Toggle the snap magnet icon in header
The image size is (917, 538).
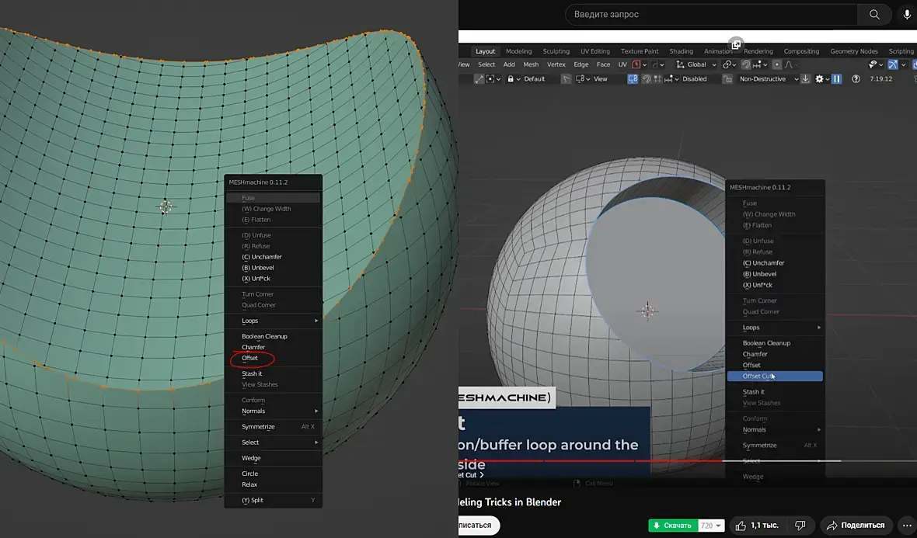[745, 64]
